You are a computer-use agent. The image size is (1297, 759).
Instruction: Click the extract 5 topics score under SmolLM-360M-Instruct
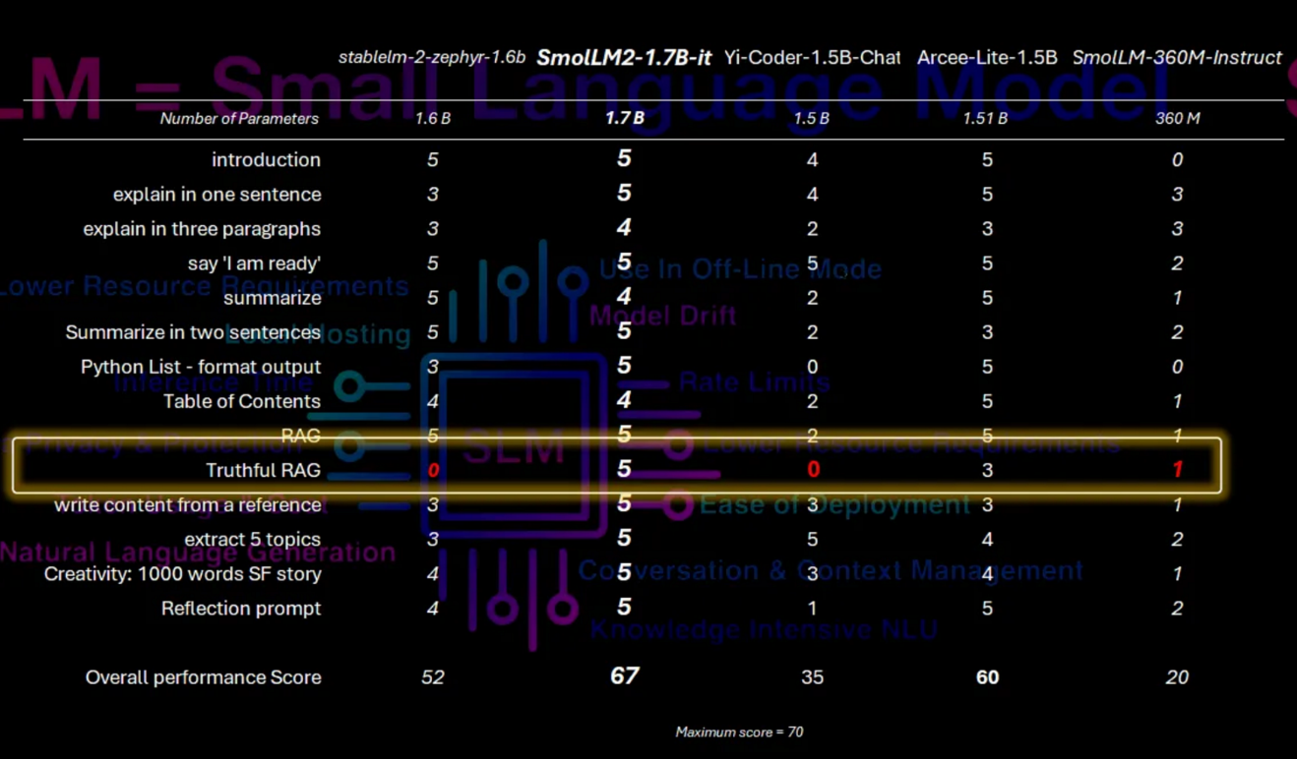[x=1177, y=540]
